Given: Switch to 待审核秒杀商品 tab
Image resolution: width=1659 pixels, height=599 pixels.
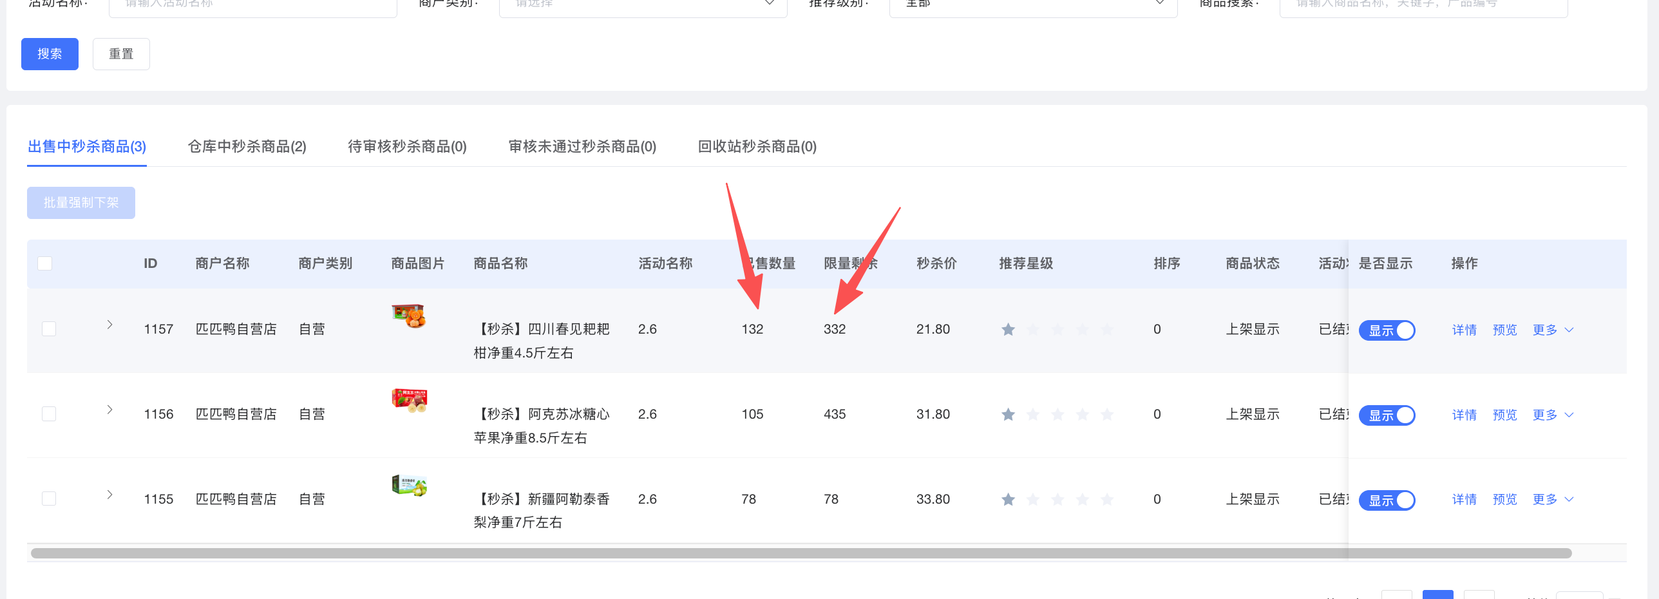Looking at the screenshot, I should pos(407,147).
